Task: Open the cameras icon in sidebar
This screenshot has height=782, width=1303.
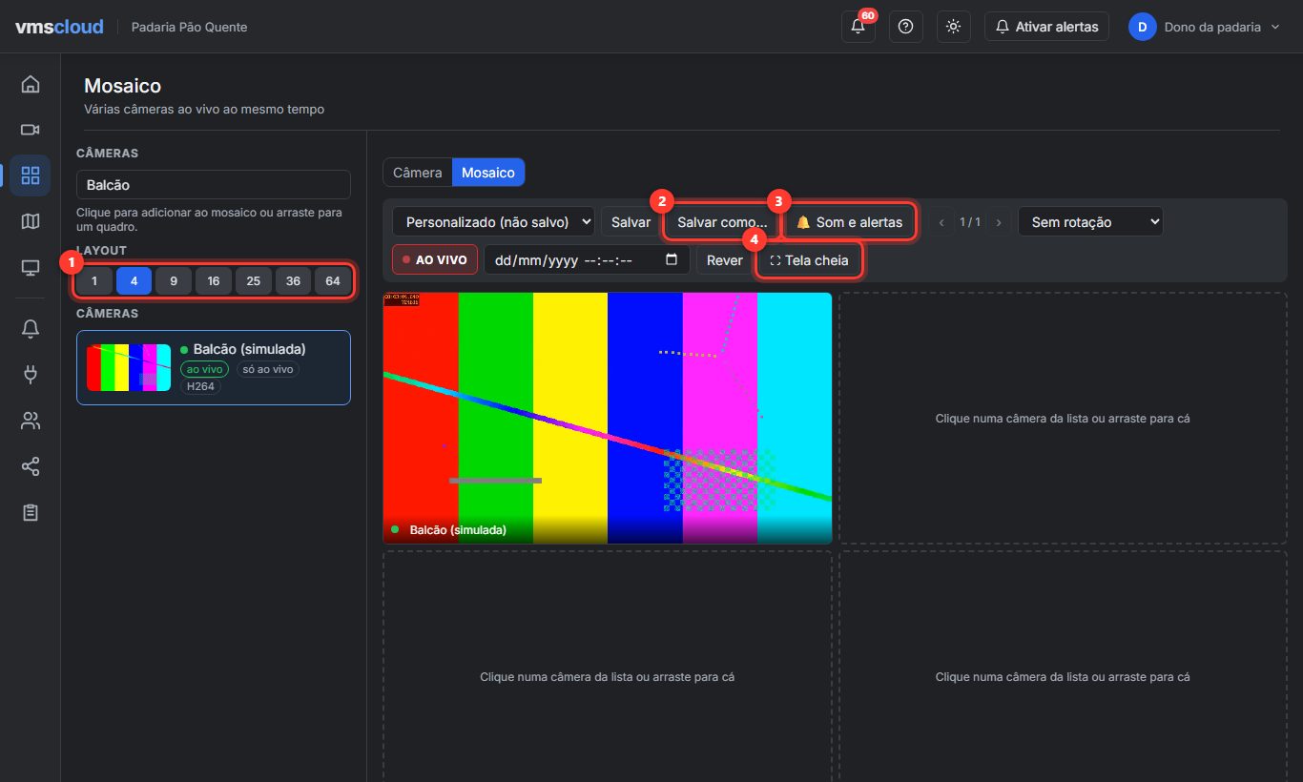Action: [31, 130]
